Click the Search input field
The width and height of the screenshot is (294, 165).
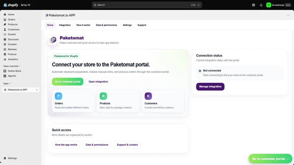click(x=147, y=5)
